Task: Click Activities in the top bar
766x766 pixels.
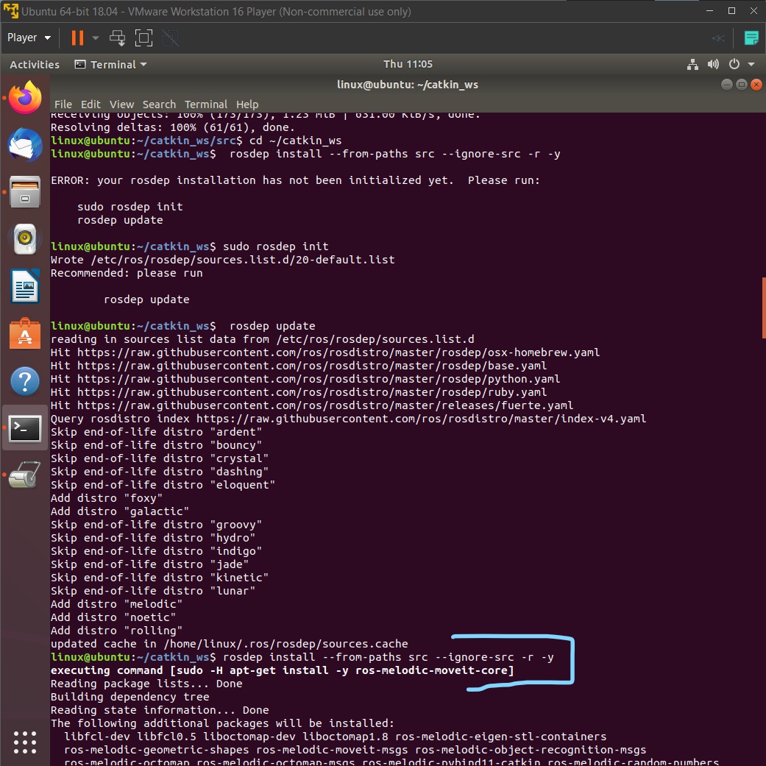Action: (x=34, y=64)
